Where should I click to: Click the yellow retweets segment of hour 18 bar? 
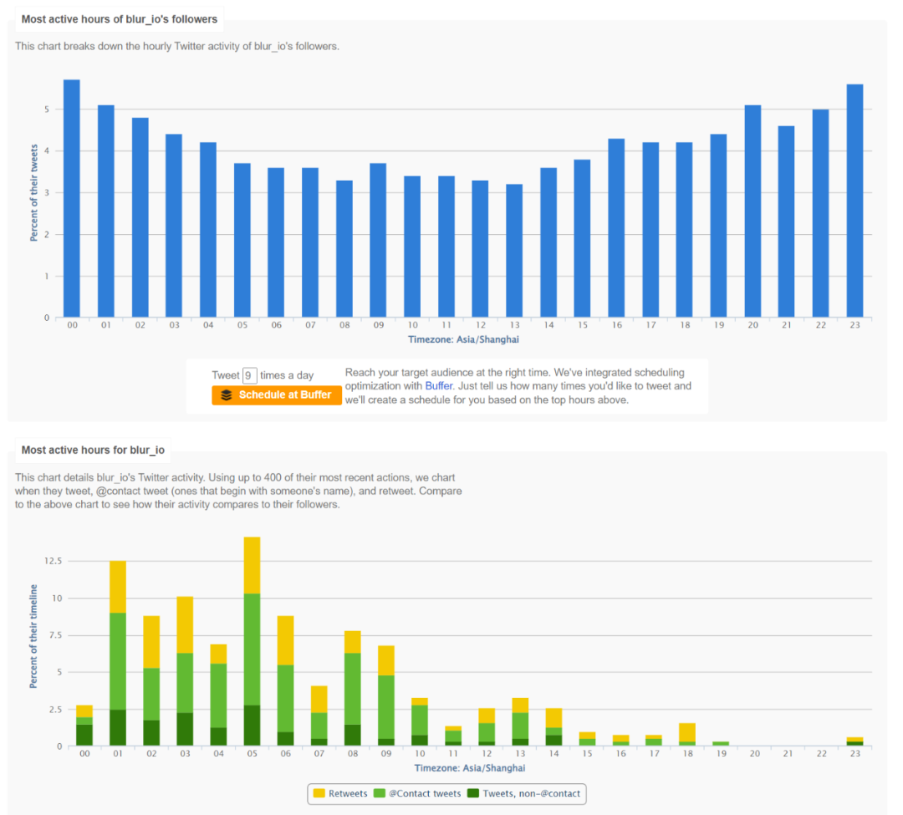[x=687, y=732]
